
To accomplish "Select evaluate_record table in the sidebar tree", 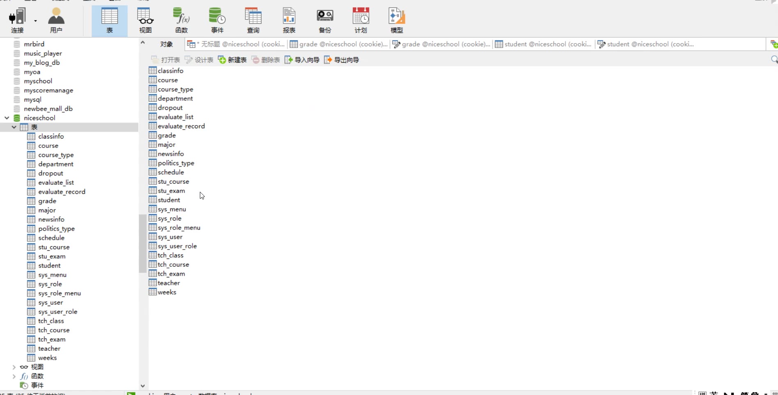I will point(62,192).
